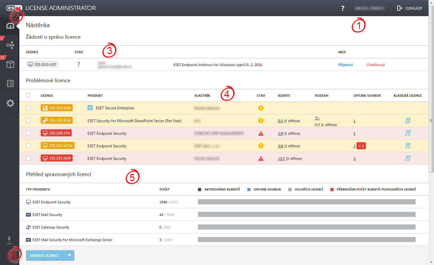The image size is (434, 265).
Task: Click the ESET logo
Action: pos(15,8)
